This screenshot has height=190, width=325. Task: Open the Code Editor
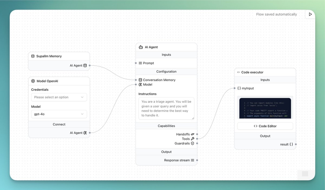click(265, 126)
